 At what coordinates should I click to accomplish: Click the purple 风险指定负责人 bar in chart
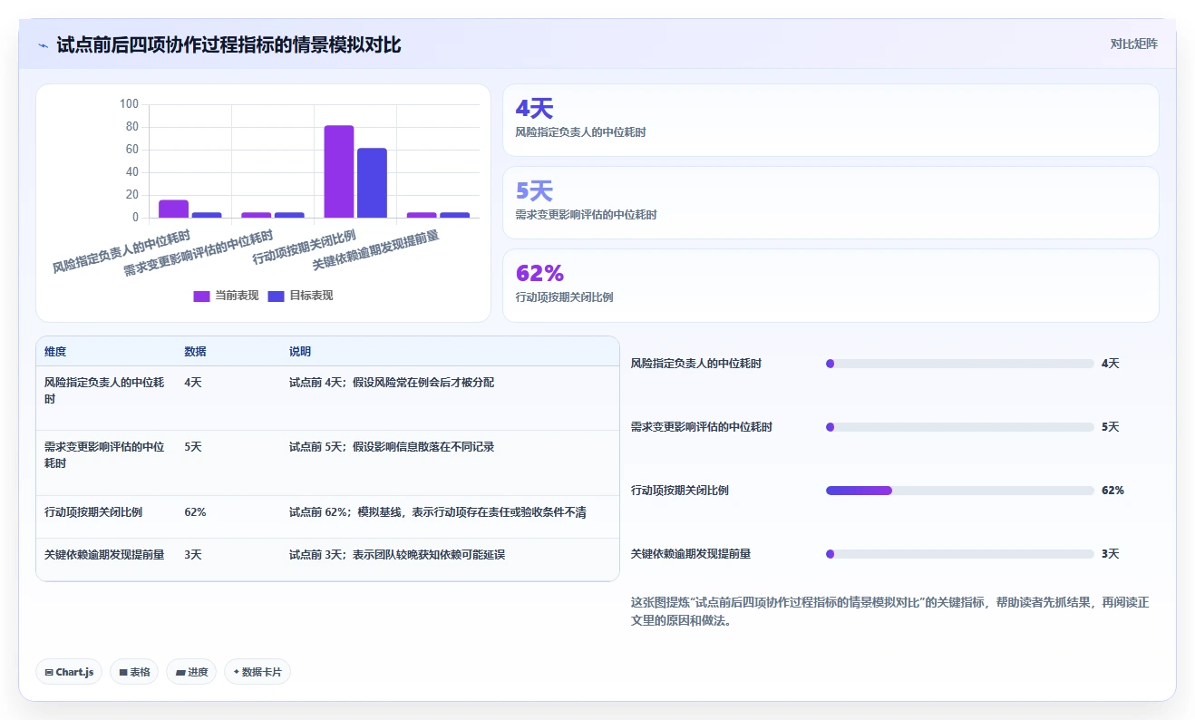pyautogui.click(x=173, y=209)
